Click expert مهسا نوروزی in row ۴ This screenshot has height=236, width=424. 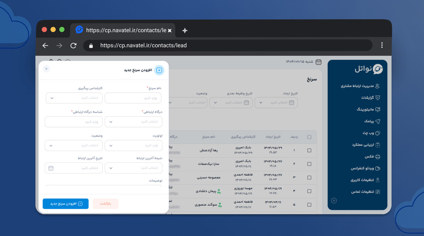pos(244,188)
